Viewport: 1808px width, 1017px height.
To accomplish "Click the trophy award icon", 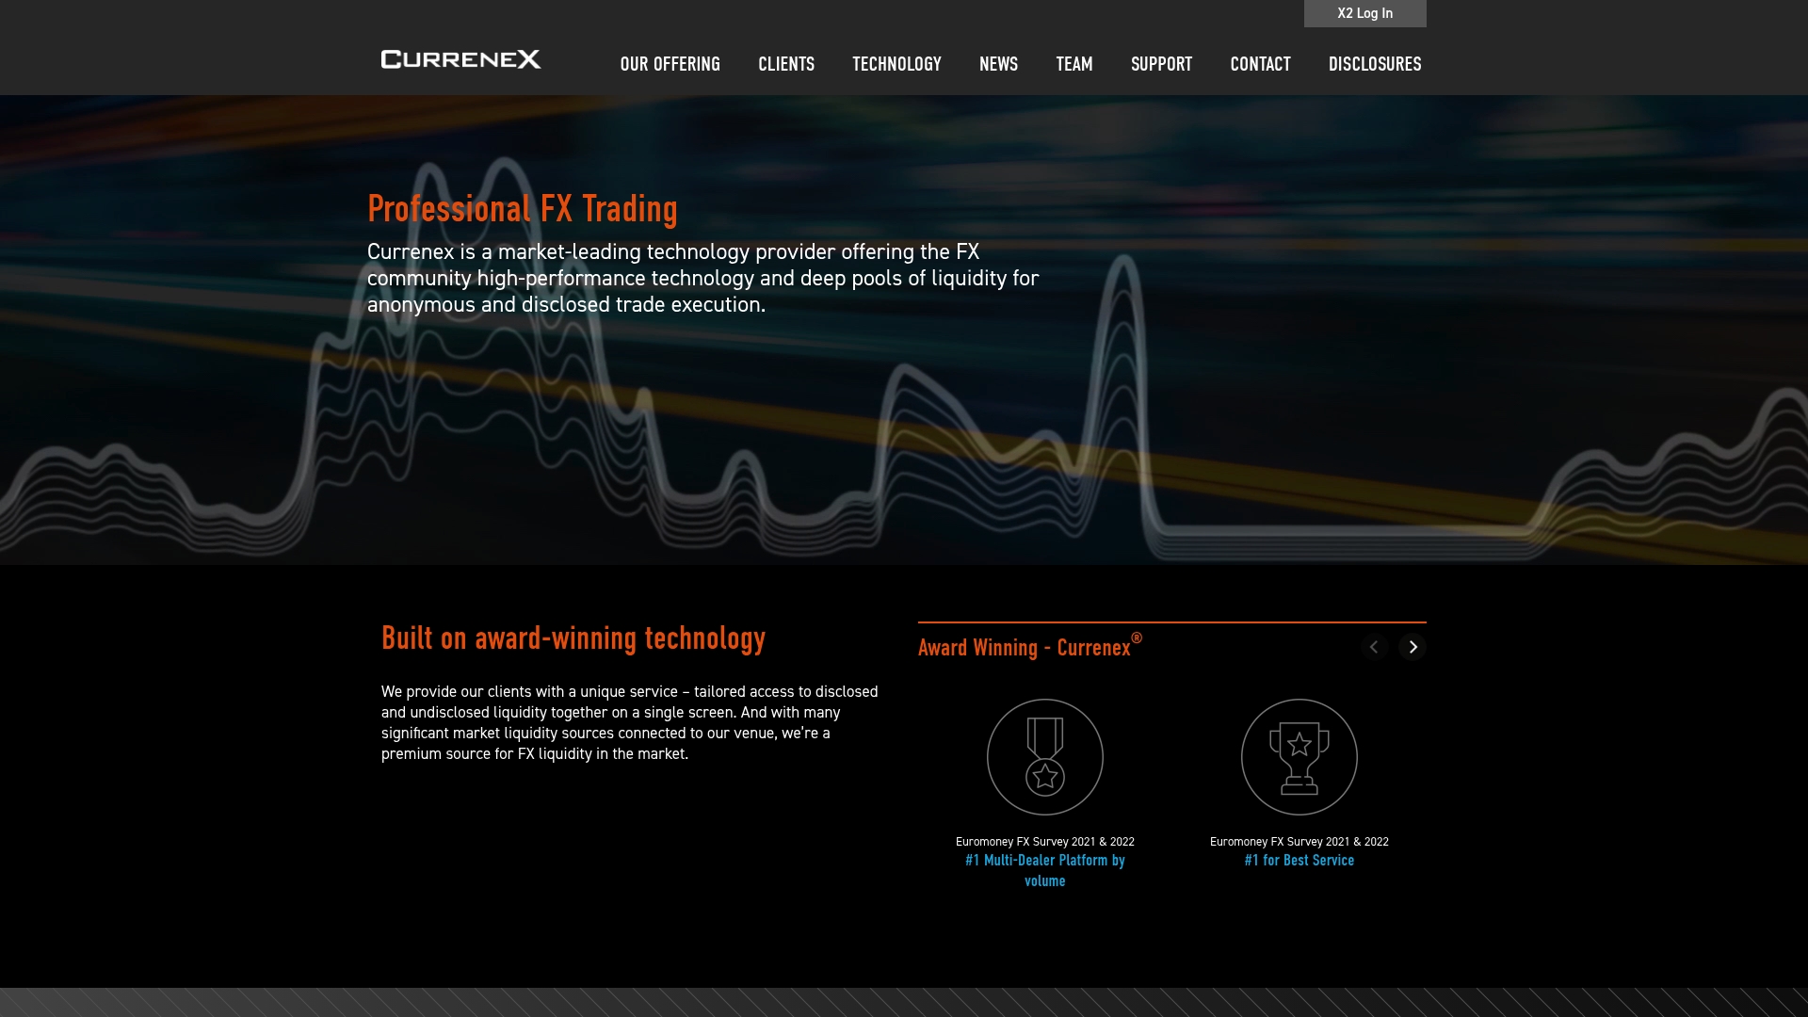I will [1299, 757].
